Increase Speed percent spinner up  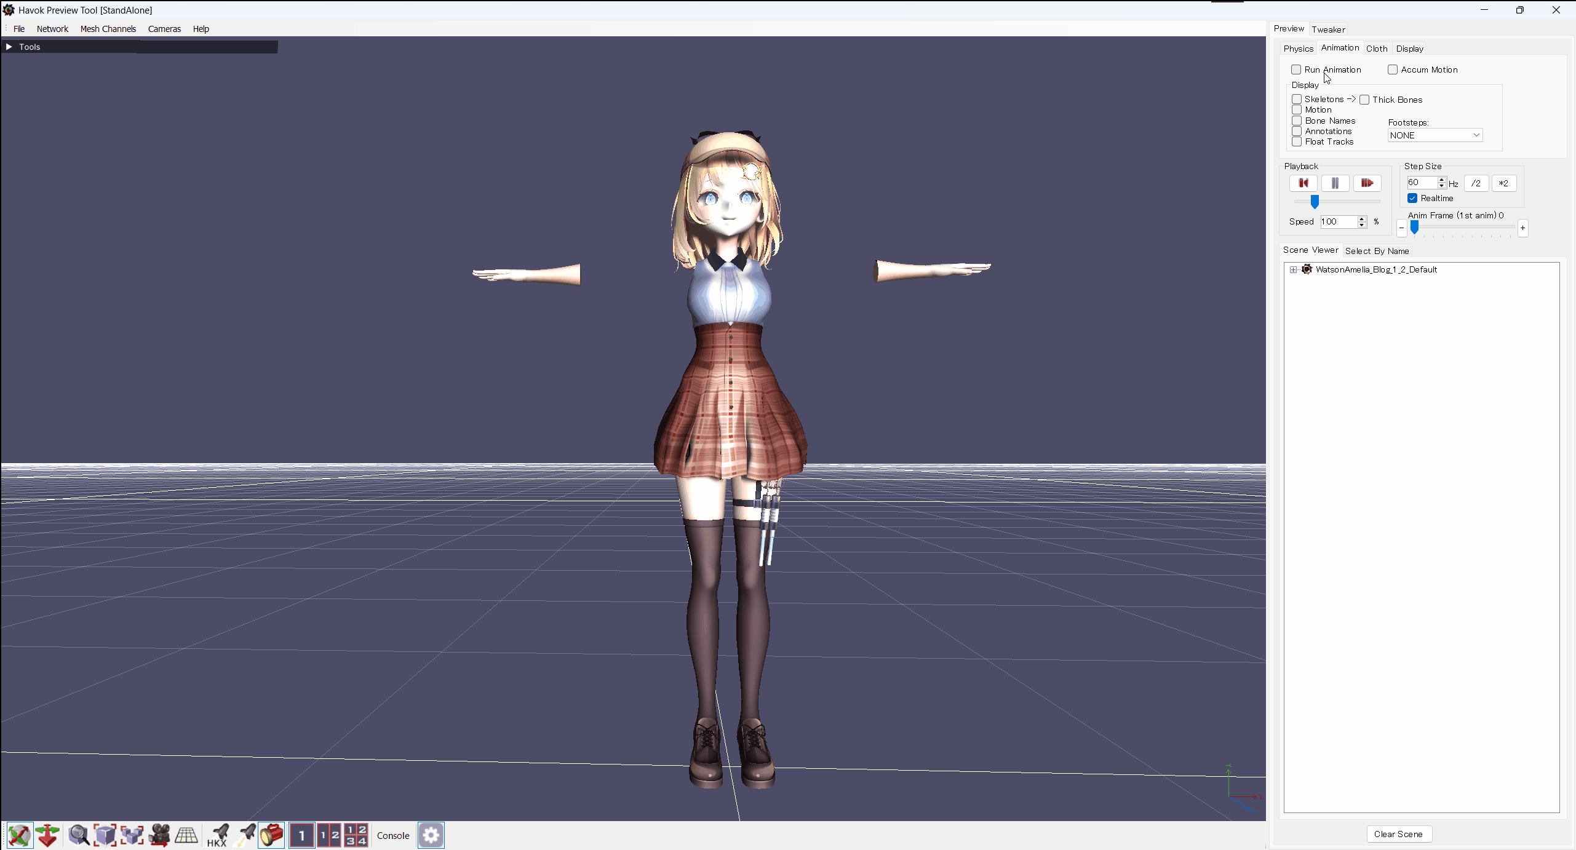(x=1362, y=218)
